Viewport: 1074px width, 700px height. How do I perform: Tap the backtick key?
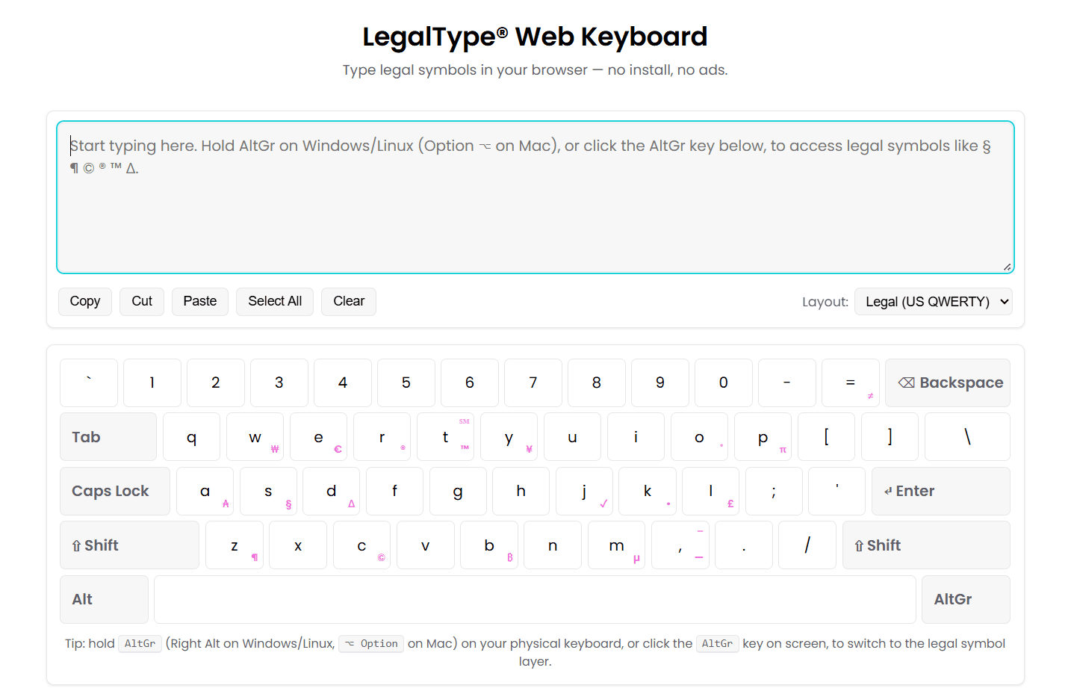[x=89, y=382]
